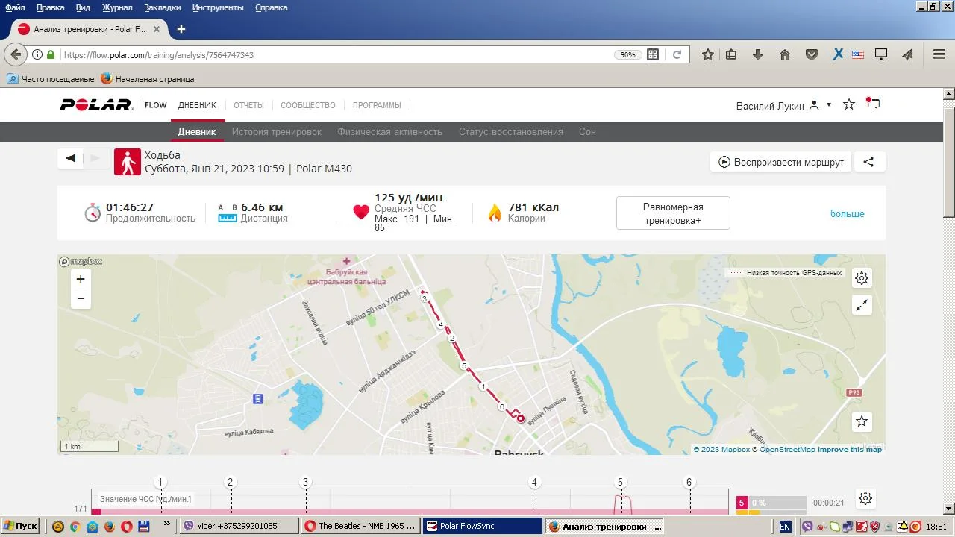Launch Chrome from the quick launch bar

pos(75,526)
